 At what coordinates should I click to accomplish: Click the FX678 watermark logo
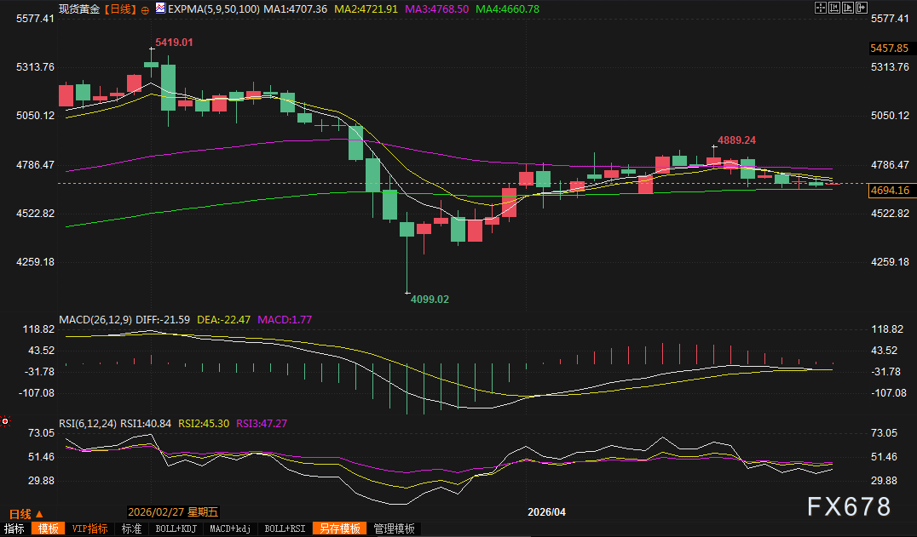[849, 507]
